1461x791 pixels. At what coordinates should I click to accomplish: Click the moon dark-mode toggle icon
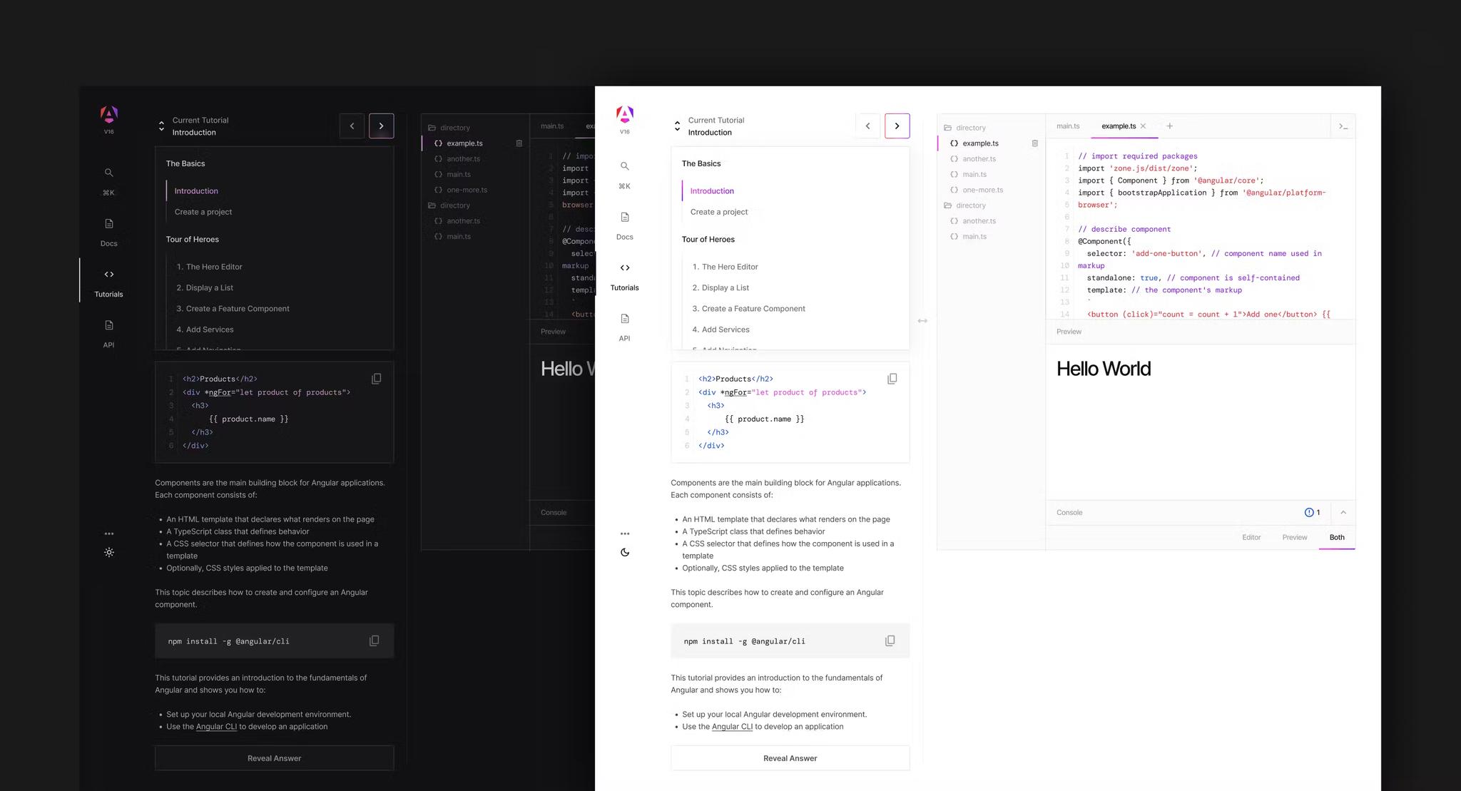625,552
